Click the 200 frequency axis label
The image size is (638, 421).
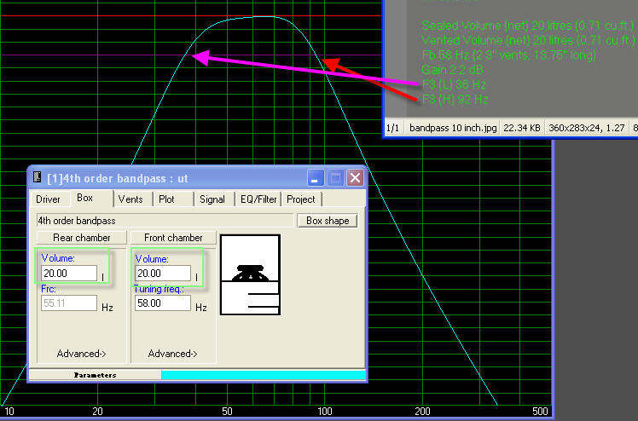[422, 412]
